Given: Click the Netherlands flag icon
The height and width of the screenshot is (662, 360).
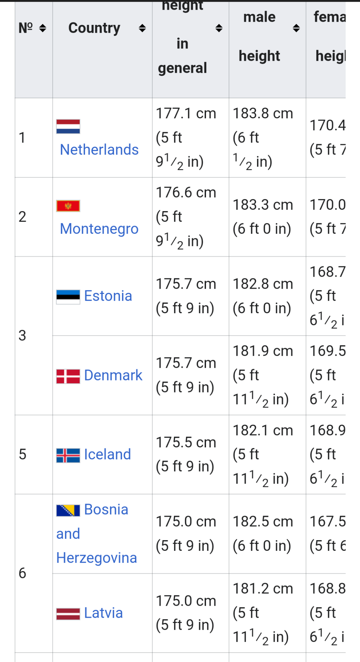Looking at the screenshot, I should (68, 126).
